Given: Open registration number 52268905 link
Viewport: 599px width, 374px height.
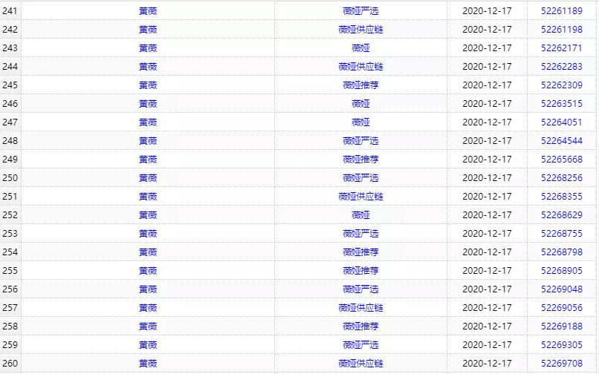Looking at the screenshot, I should (562, 271).
